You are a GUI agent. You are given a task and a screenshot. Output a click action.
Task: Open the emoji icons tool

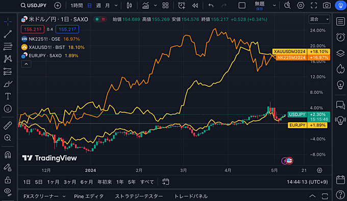[x=8, y=109]
